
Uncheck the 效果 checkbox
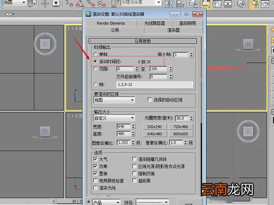tap(95, 166)
